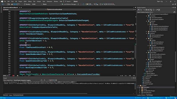Open the Edit menu

click(9, 1)
